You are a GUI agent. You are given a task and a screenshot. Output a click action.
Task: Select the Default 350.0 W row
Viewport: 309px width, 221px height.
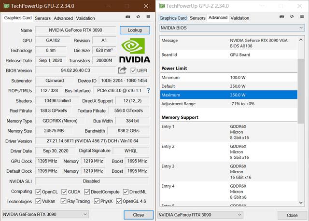click(x=228, y=86)
